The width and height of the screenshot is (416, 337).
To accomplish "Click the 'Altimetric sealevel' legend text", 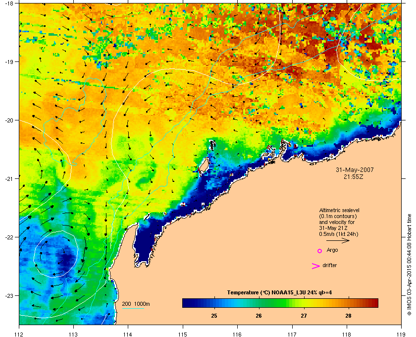I will [339, 210].
